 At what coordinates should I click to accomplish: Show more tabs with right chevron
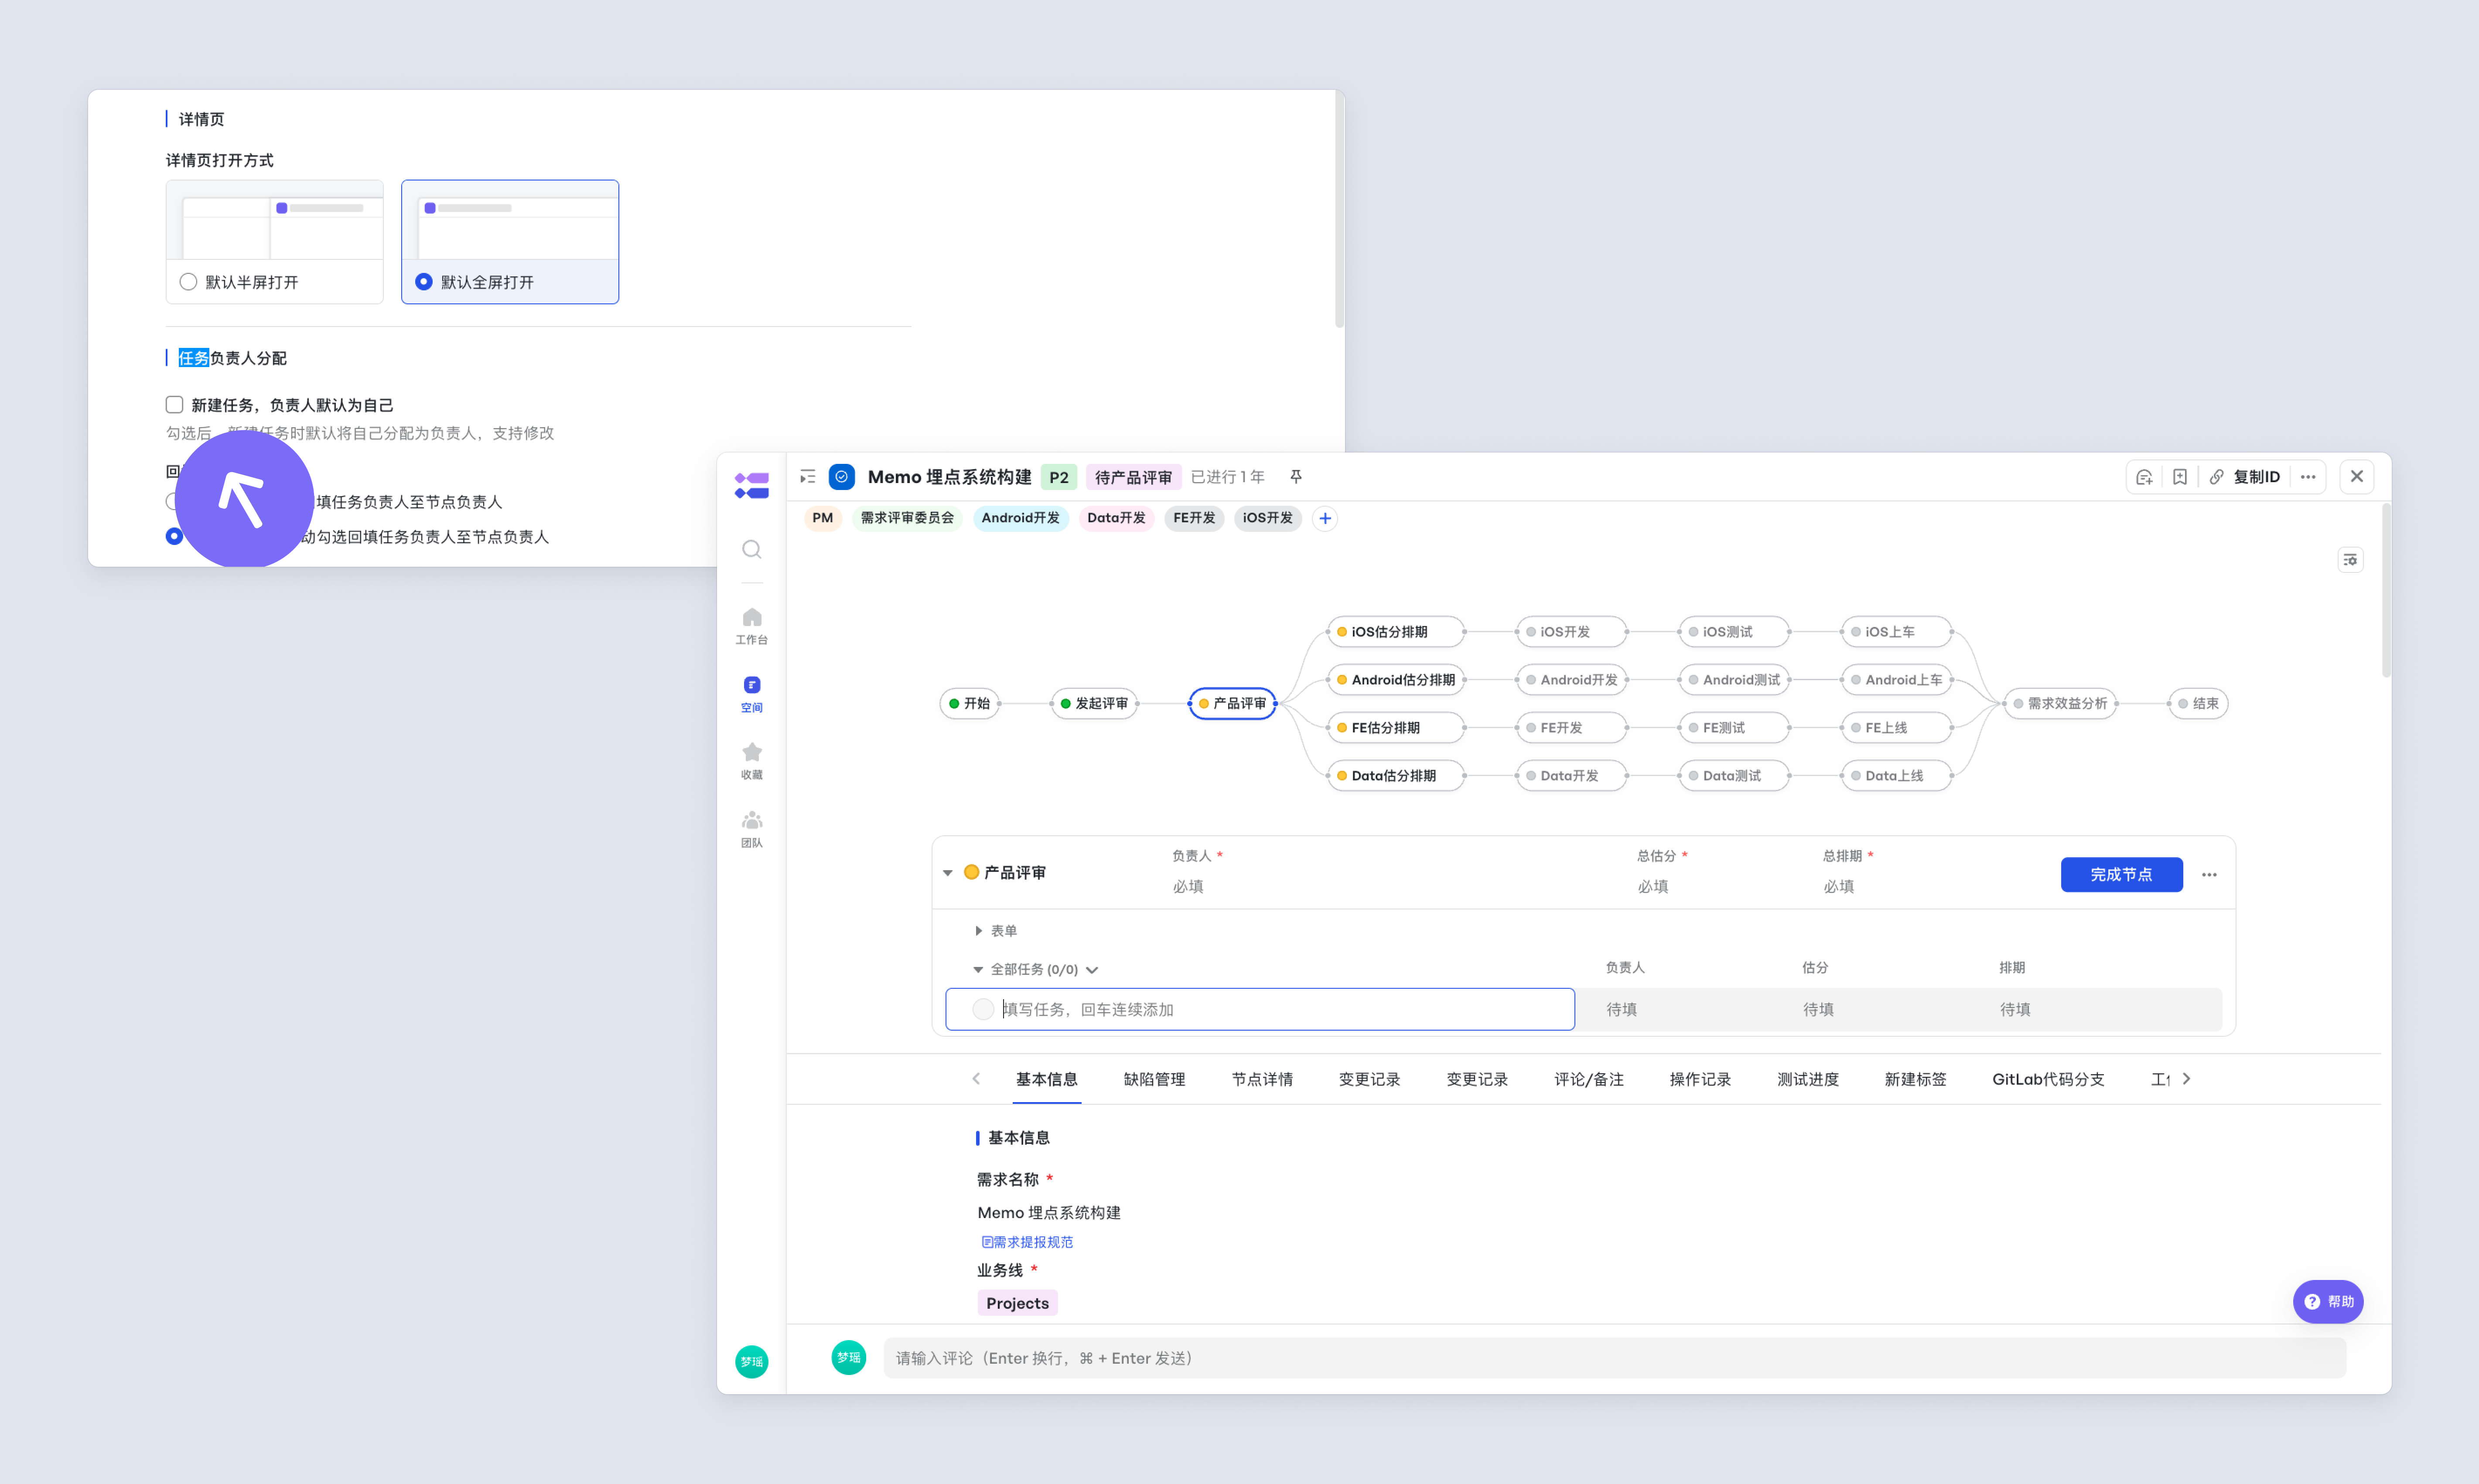(x=2187, y=1079)
